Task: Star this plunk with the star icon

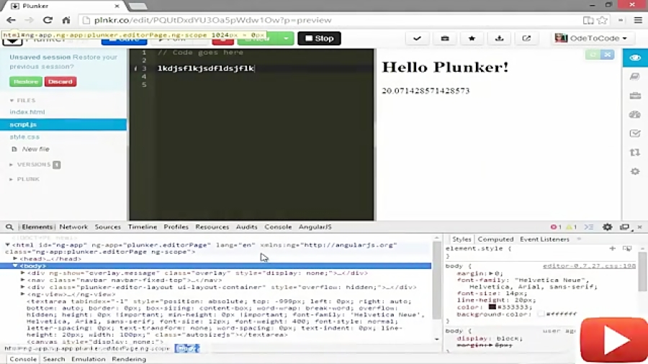Action: tap(472, 38)
